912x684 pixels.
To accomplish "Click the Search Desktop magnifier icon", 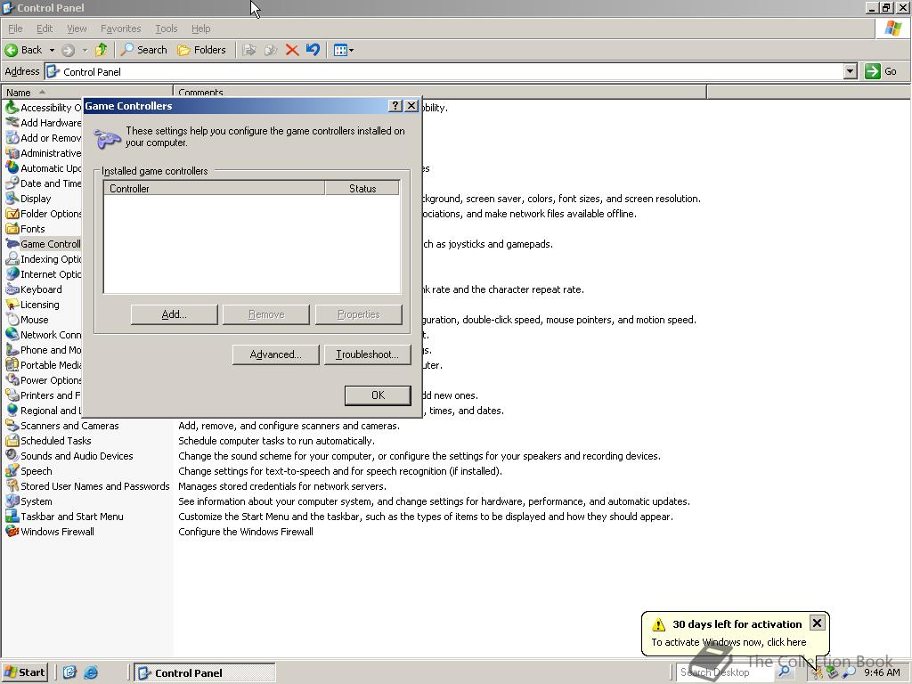I will pos(784,672).
